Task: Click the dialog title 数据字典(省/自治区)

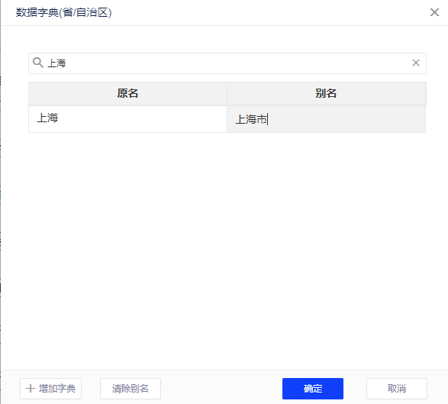Action: click(x=63, y=12)
